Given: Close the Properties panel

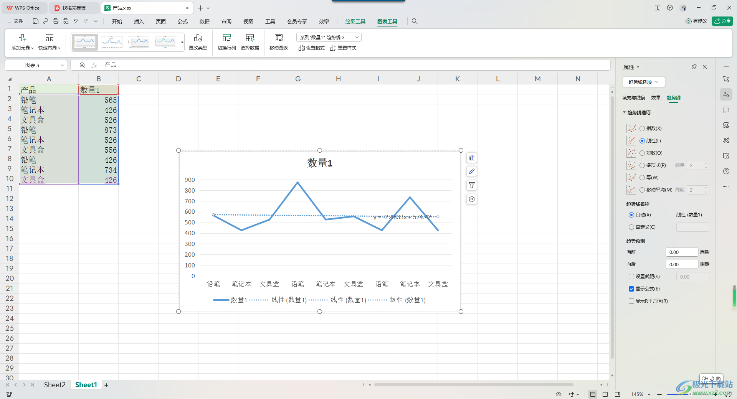Looking at the screenshot, I should [x=705, y=67].
